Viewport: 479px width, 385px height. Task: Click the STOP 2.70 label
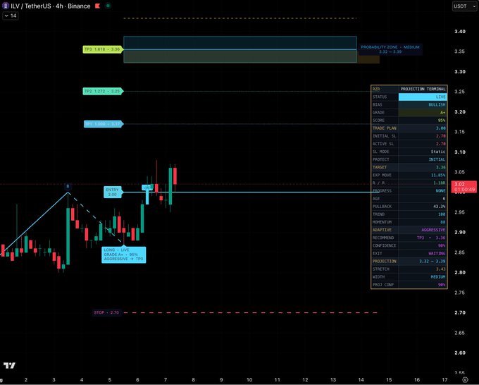coord(106,312)
